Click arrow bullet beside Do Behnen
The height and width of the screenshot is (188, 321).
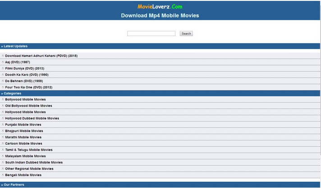[x=3, y=81]
